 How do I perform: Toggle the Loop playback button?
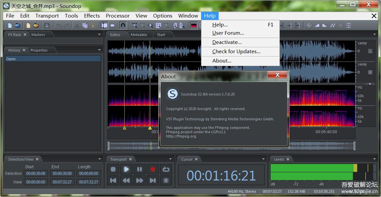point(166,169)
